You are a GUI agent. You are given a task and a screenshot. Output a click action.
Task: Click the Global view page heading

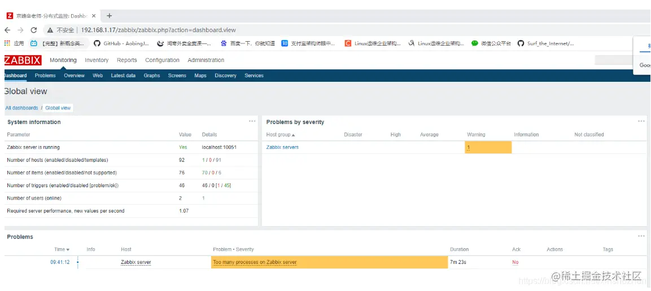(x=25, y=91)
